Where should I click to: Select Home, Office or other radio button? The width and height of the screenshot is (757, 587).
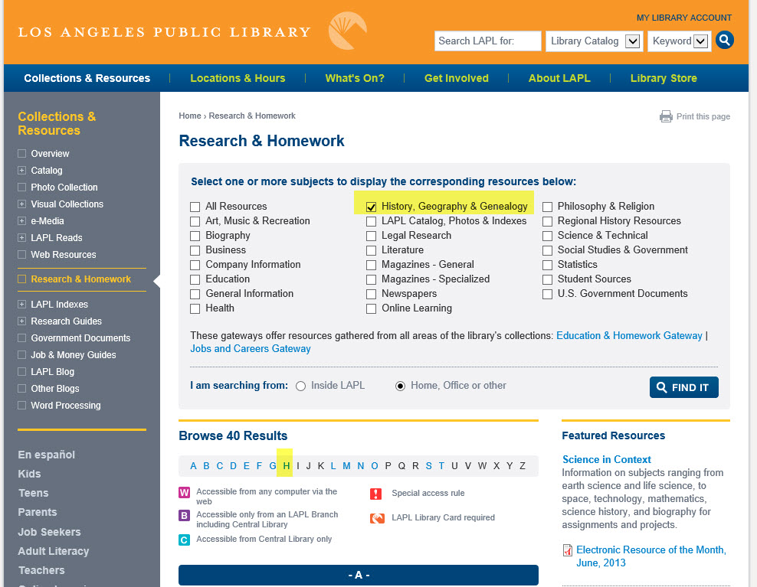coord(400,386)
